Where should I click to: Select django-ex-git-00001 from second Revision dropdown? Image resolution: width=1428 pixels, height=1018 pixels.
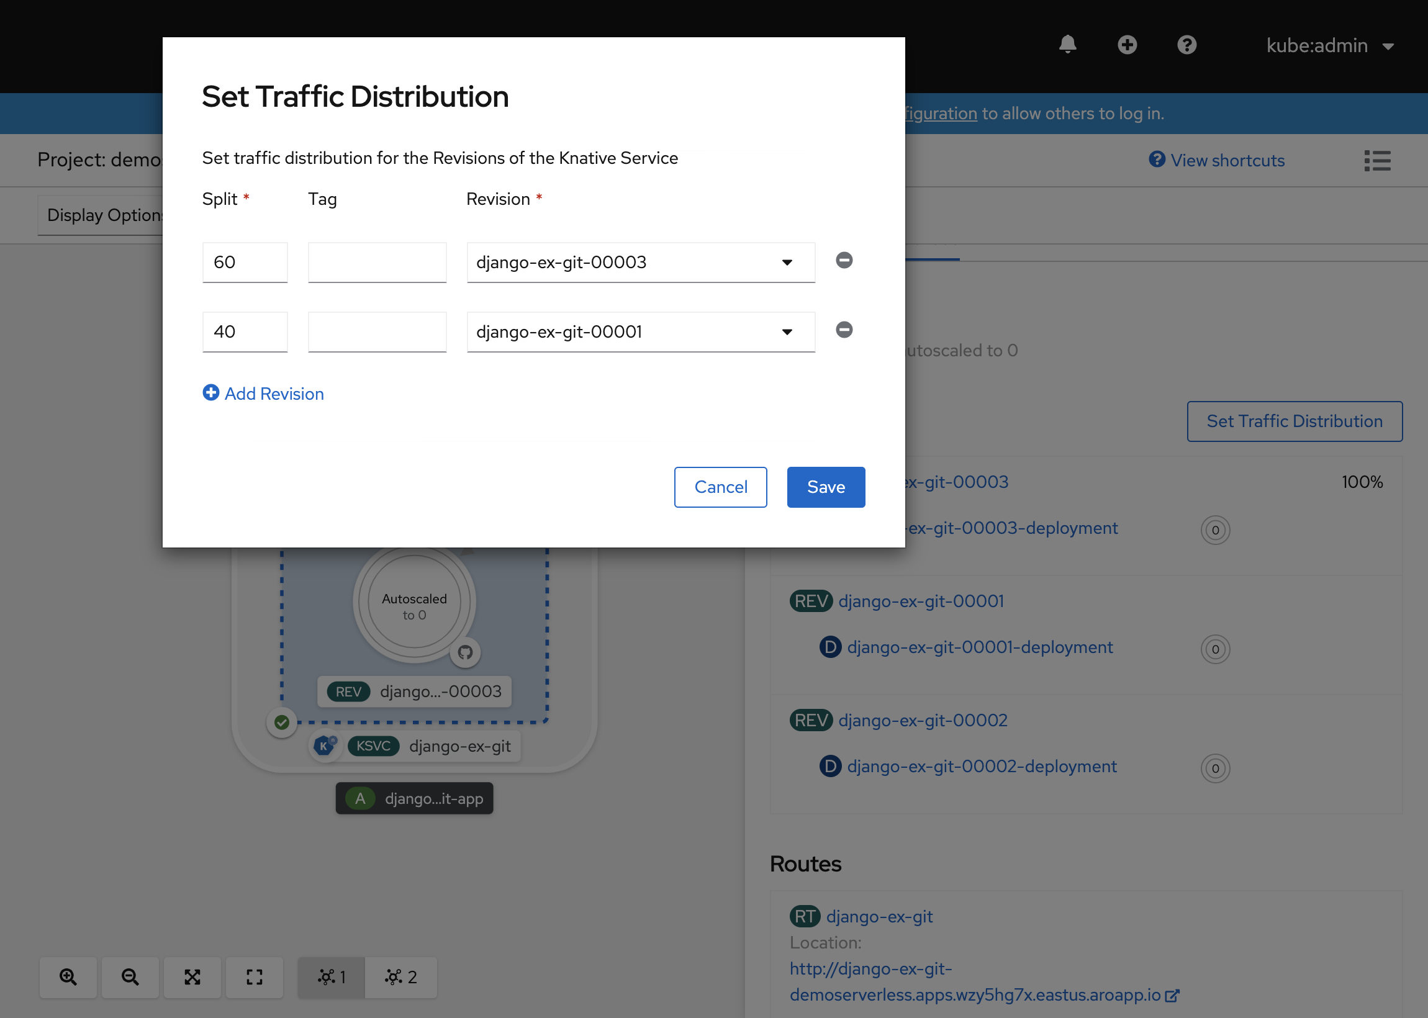tap(639, 330)
